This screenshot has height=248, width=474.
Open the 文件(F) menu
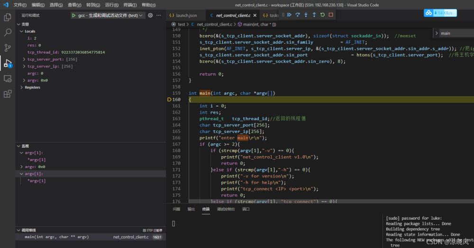[20, 5]
